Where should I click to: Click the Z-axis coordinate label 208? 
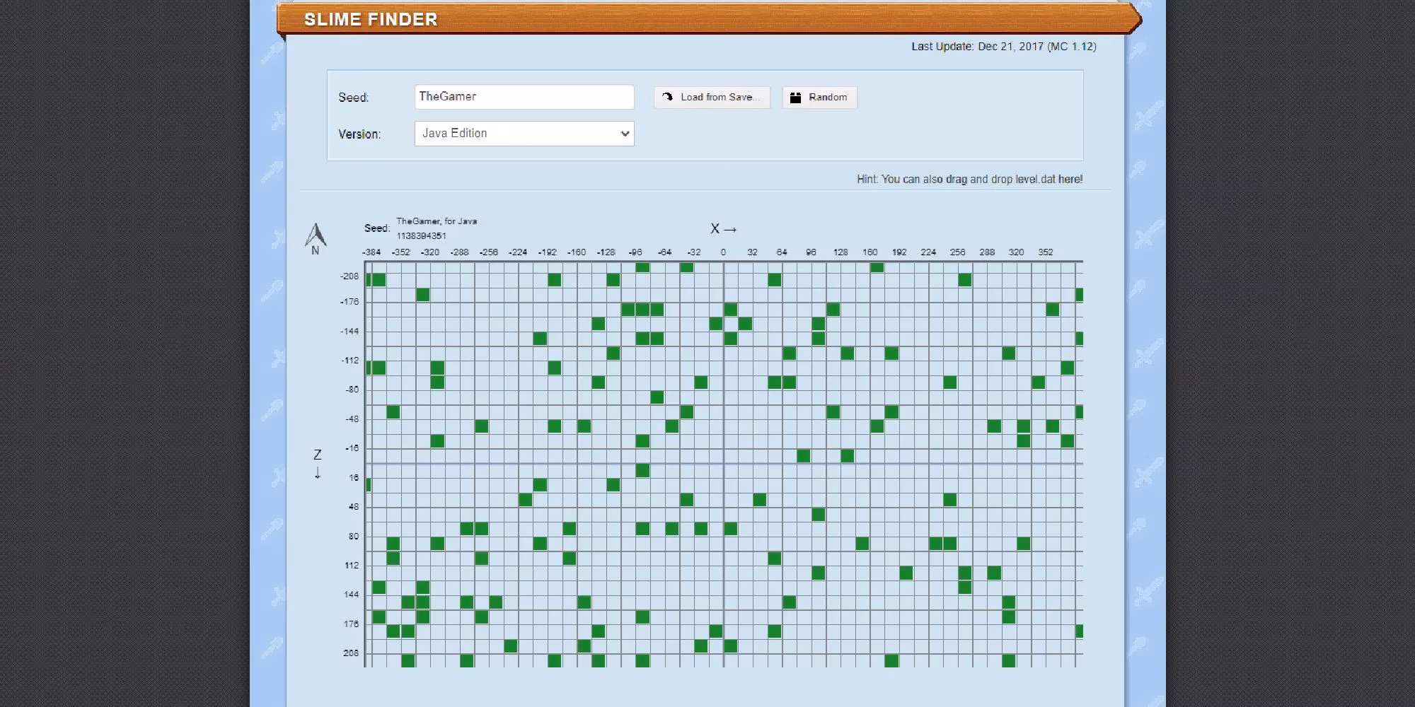coord(351,653)
